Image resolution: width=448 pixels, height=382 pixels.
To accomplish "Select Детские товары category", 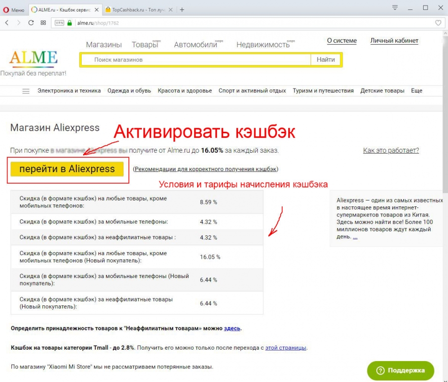I will (382, 91).
